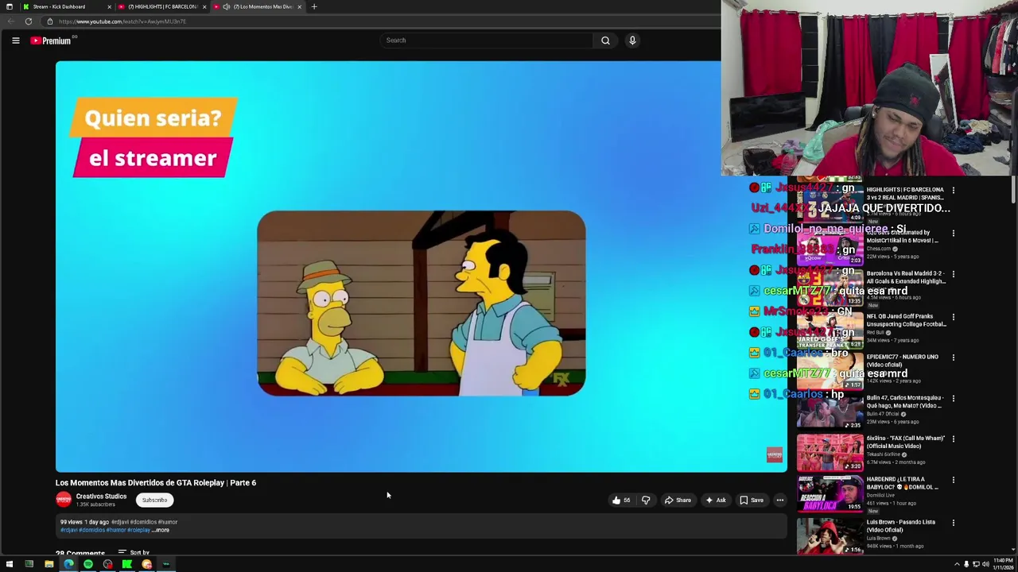Open browser tab actions menu icon
This screenshot has height=572, width=1018.
(x=9, y=6)
